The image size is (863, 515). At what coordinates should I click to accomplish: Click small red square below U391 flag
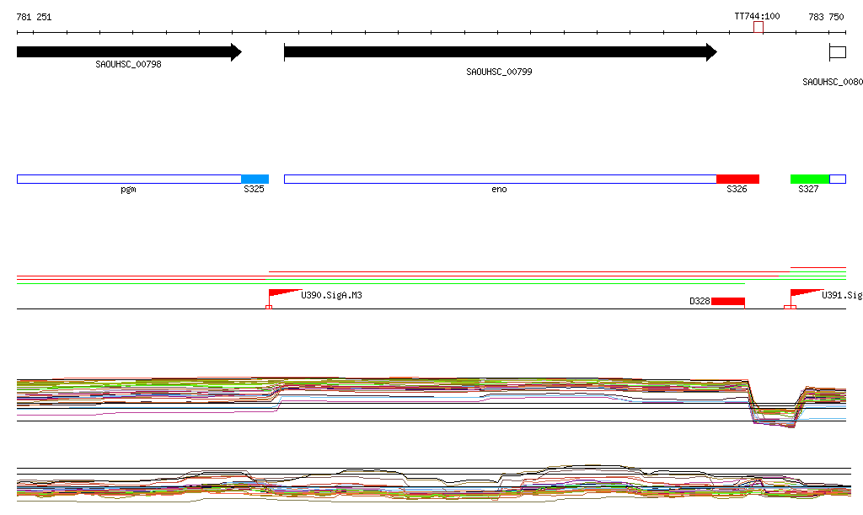pos(790,307)
